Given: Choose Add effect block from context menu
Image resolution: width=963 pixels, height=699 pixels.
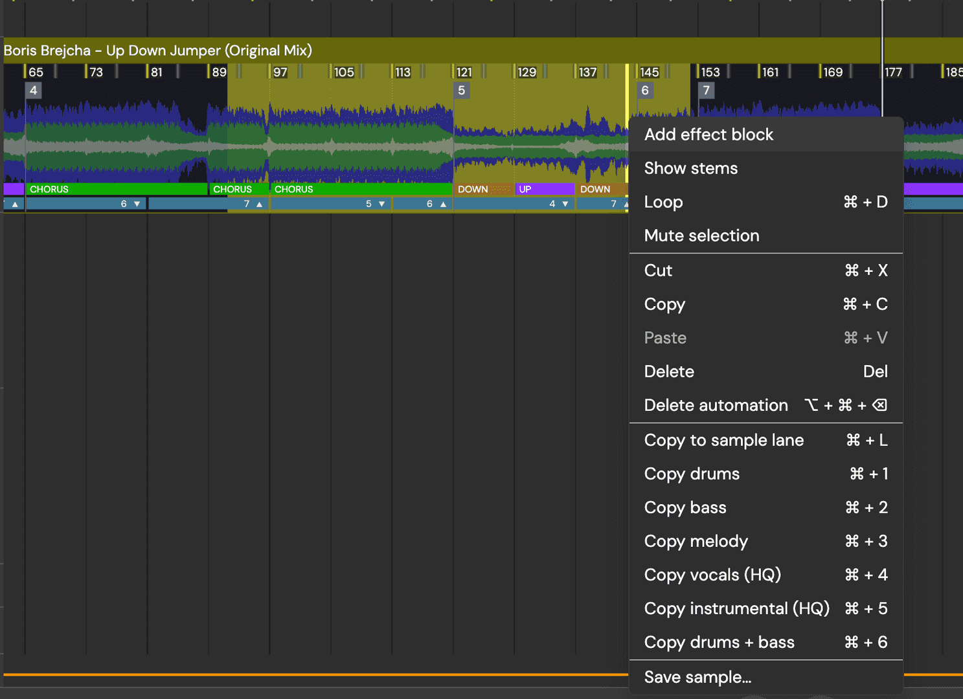Looking at the screenshot, I should (x=765, y=135).
